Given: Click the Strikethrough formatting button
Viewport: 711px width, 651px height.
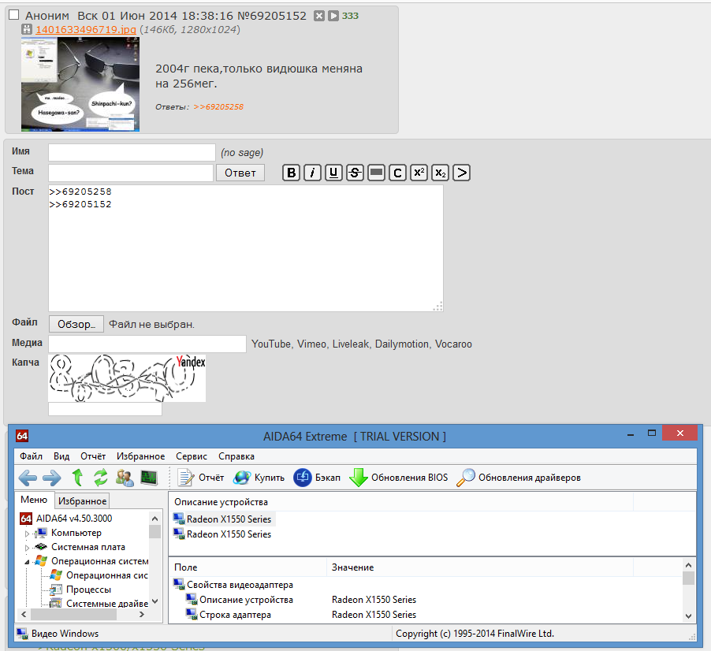Looking at the screenshot, I should (355, 173).
